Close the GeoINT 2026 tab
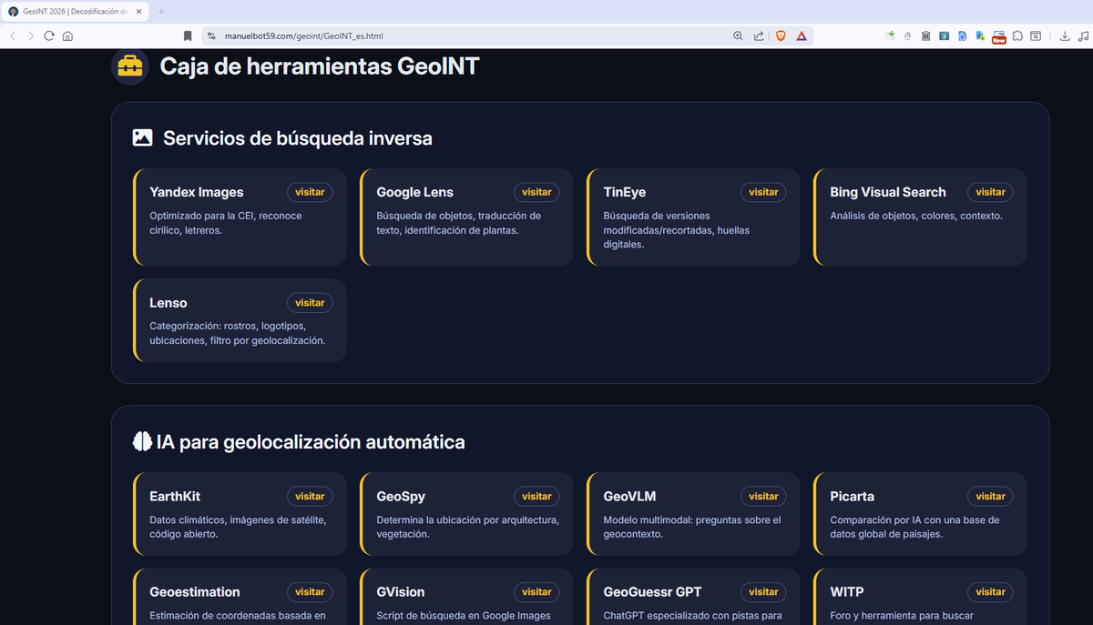 (x=139, y=11)
